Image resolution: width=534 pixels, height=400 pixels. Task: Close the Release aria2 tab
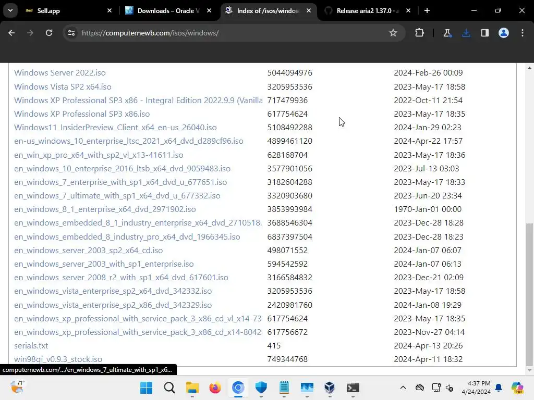[408, 10]
